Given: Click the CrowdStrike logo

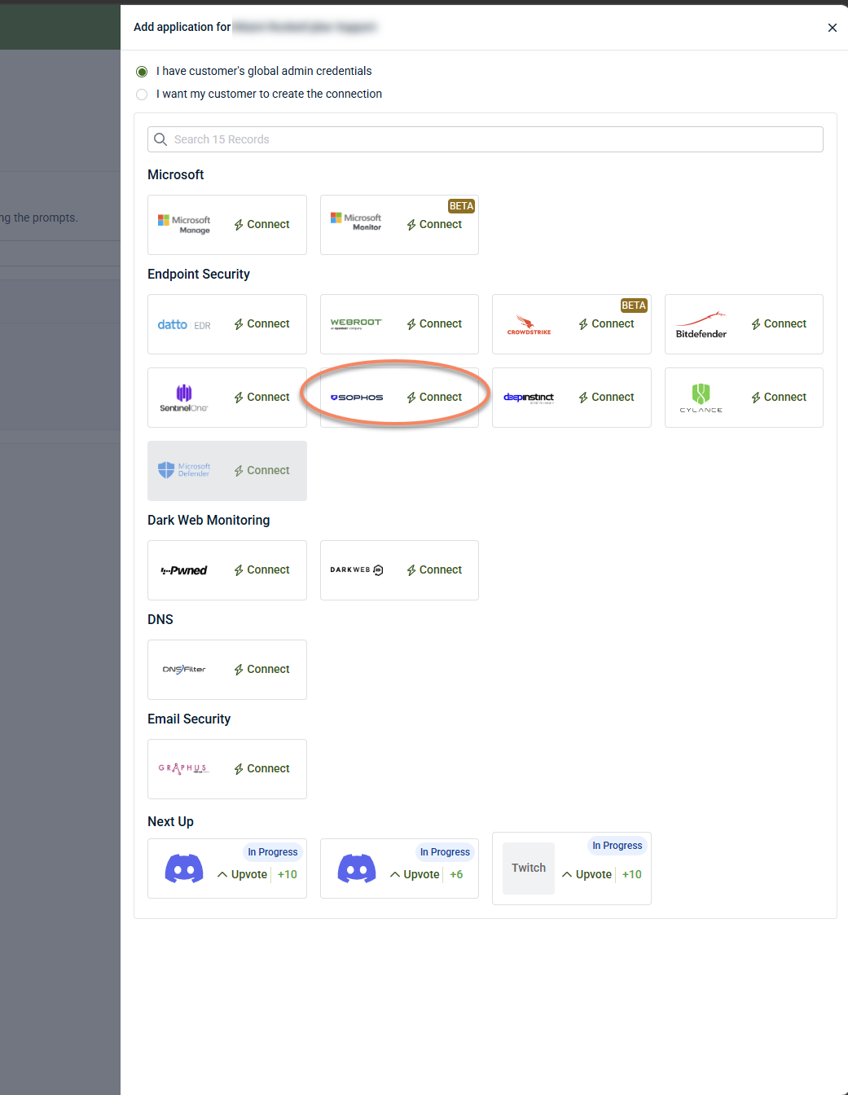Looking at the screenshot, I should click(529, 325).
